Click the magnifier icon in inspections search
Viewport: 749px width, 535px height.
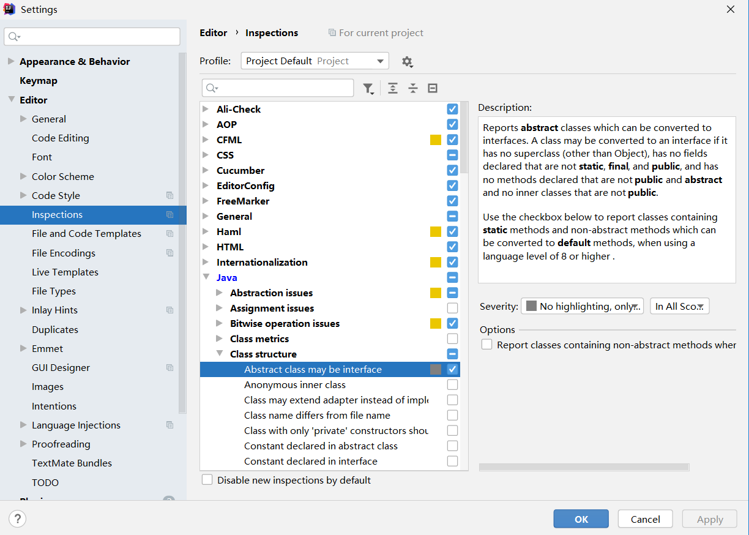[212, 88]
